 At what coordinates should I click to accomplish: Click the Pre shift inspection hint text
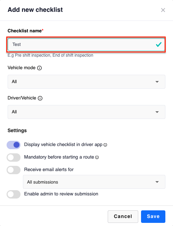click(50, 55)
